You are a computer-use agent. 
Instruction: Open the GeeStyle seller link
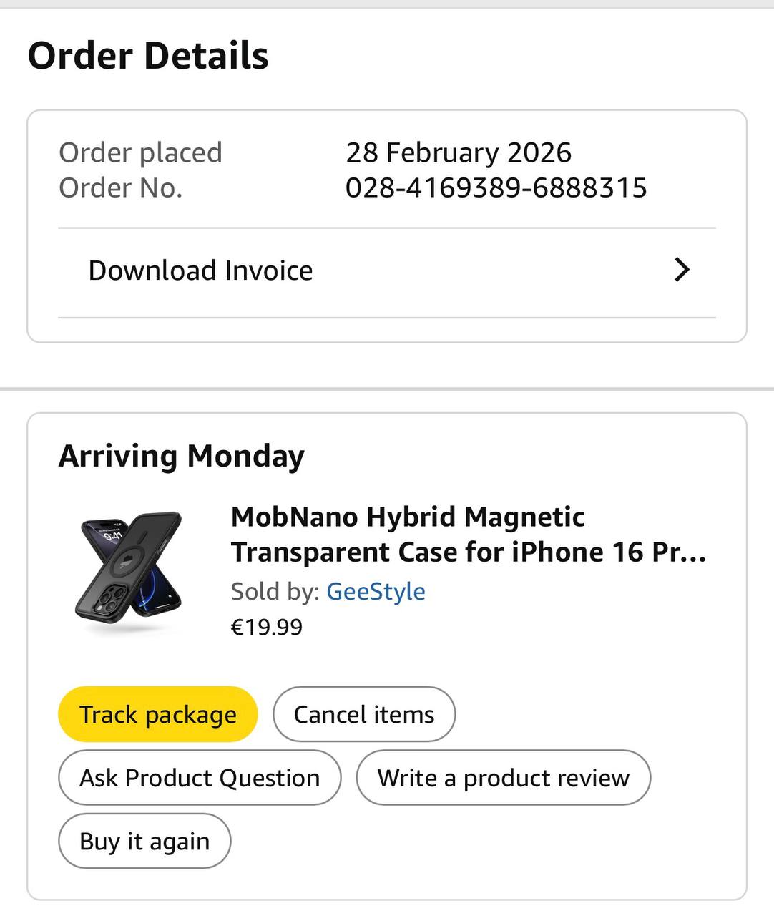pos(376,591)
